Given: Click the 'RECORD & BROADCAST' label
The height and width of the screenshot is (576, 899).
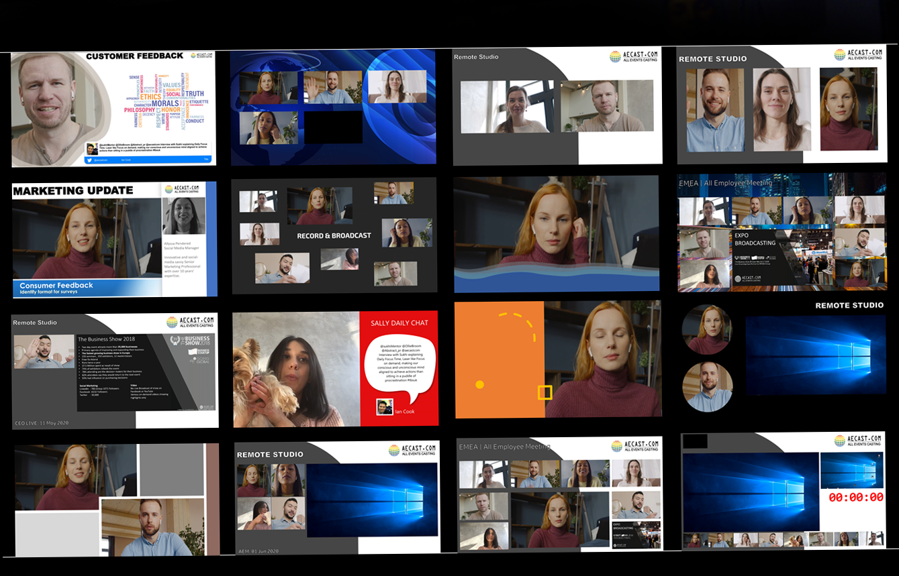Looking at the screenshot, I should pos(334,236).
